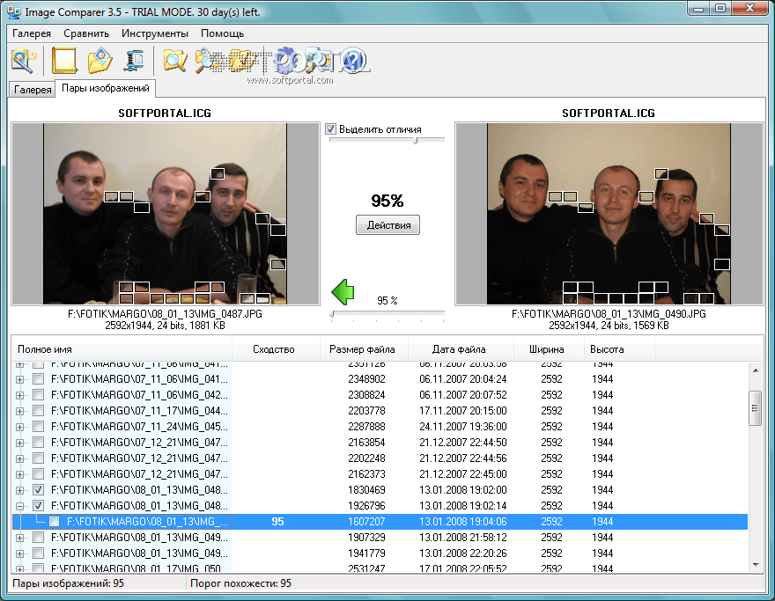The image size is (775, 601).
Task: Launch the comparison wizard toolbar icon
Action: 23,61
